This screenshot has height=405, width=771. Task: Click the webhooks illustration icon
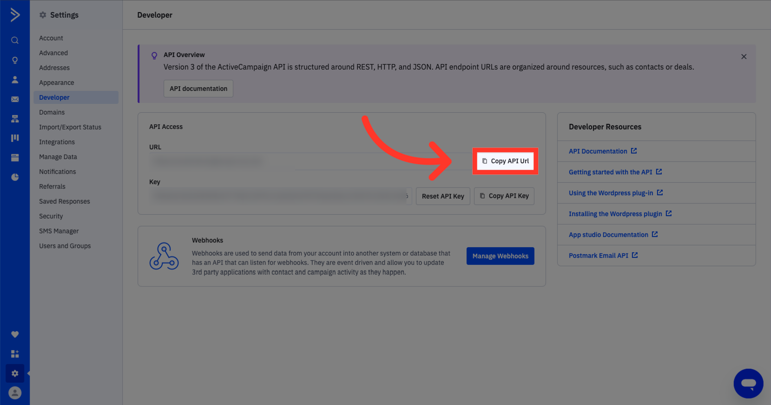pyautogui.click(x=164, y=256)
